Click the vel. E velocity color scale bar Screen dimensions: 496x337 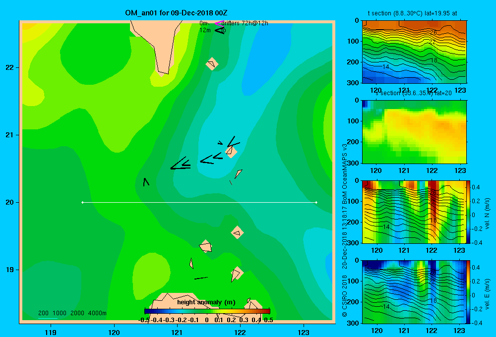pos(468,292)
